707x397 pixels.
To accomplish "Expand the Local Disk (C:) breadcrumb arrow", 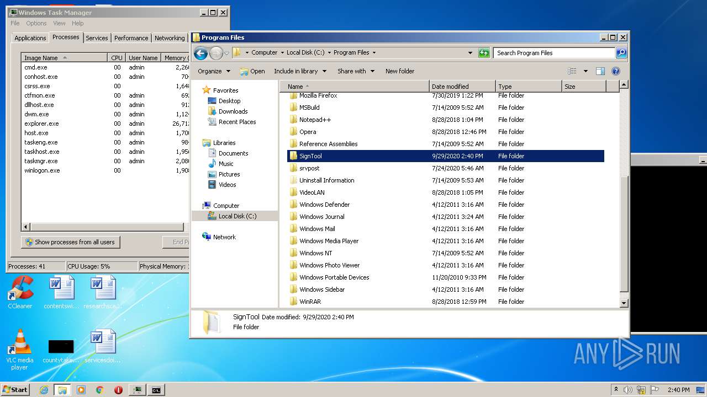I will [x=329, y=53].
